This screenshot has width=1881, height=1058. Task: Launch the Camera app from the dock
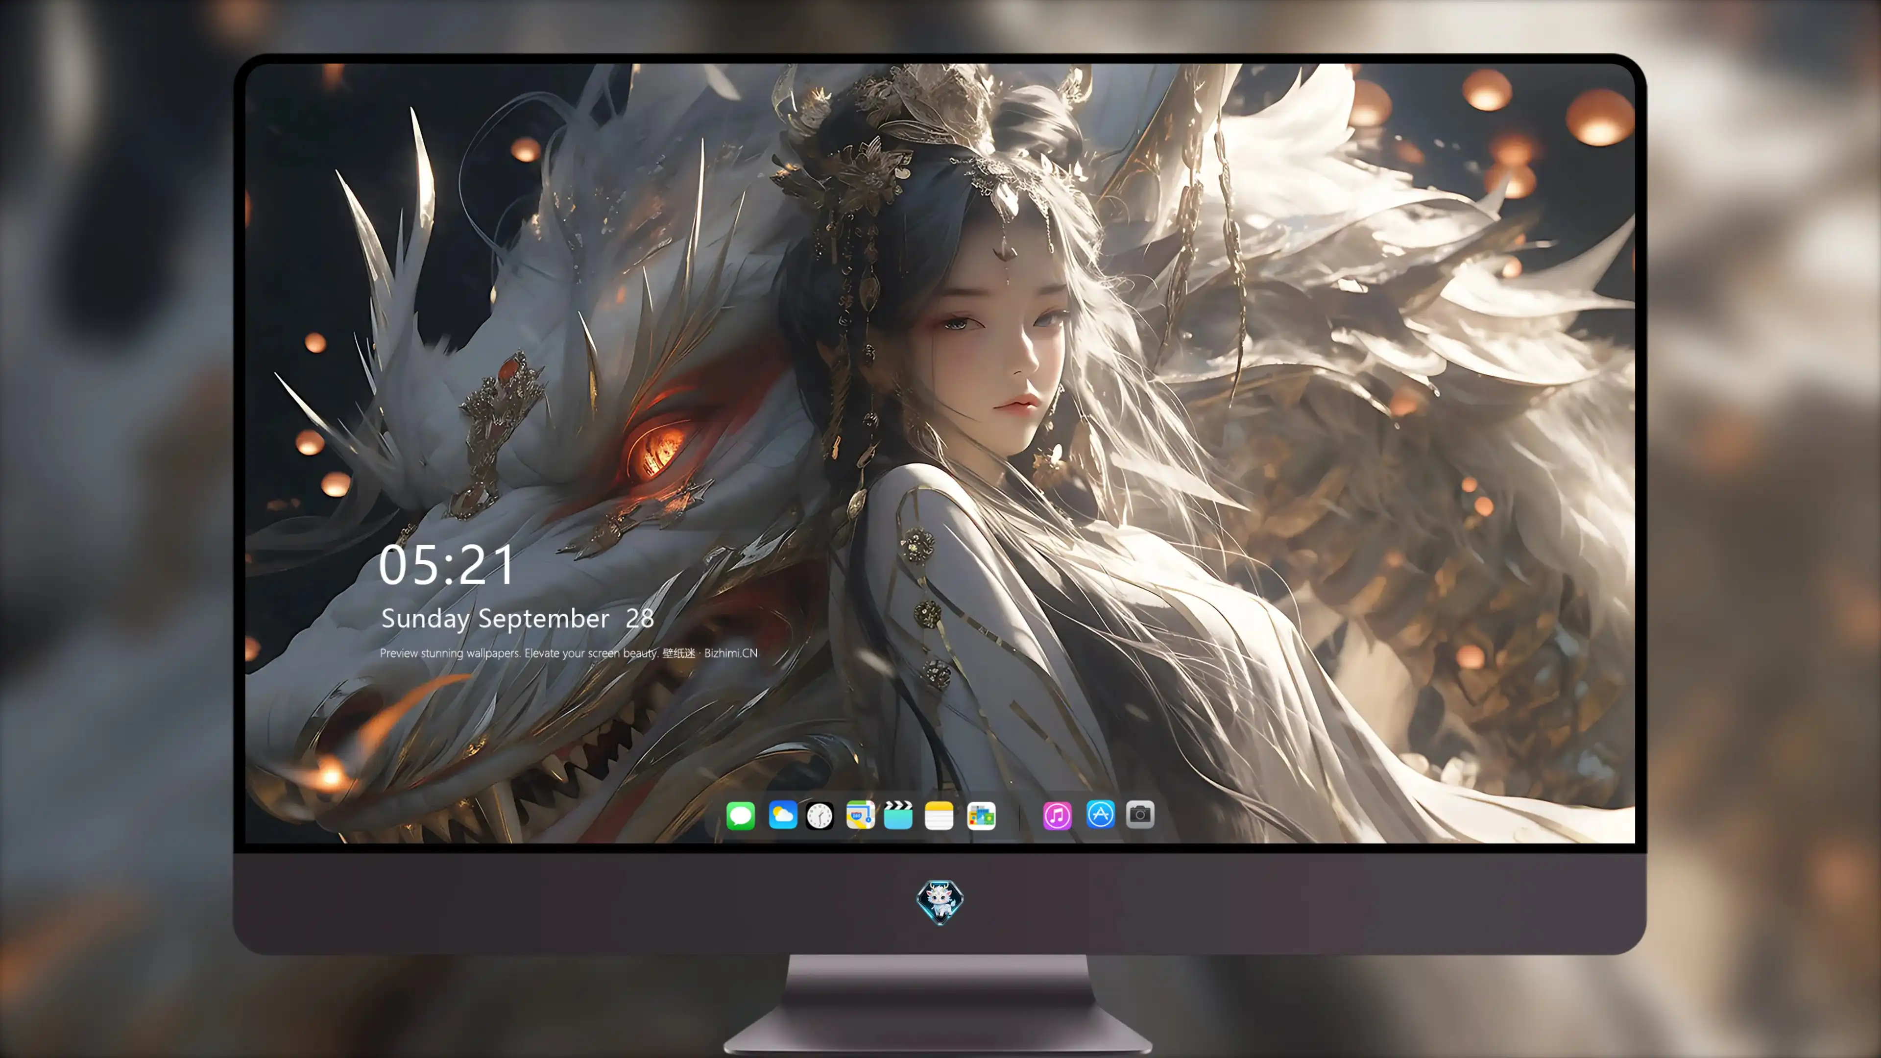pyautogui.click(x=1140, y=814)
